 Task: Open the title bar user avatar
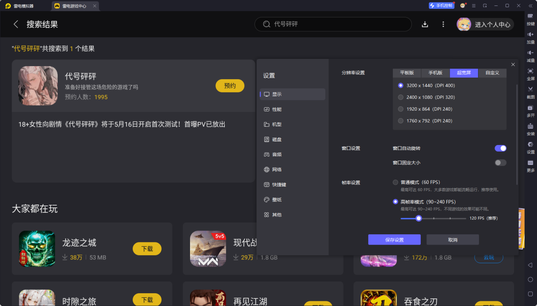463,6
